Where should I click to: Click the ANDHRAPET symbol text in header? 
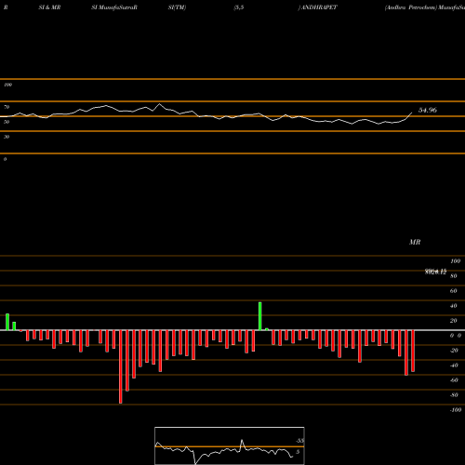tap(318, 7)
